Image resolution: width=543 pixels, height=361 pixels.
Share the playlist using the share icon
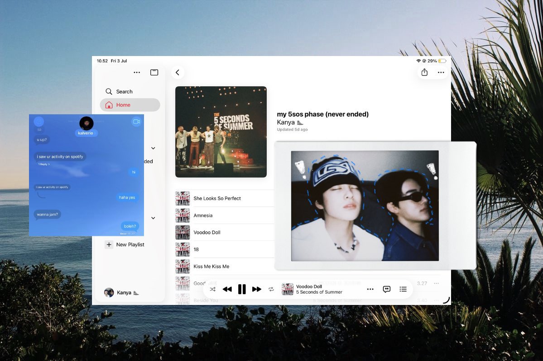(x=424, y=72)
